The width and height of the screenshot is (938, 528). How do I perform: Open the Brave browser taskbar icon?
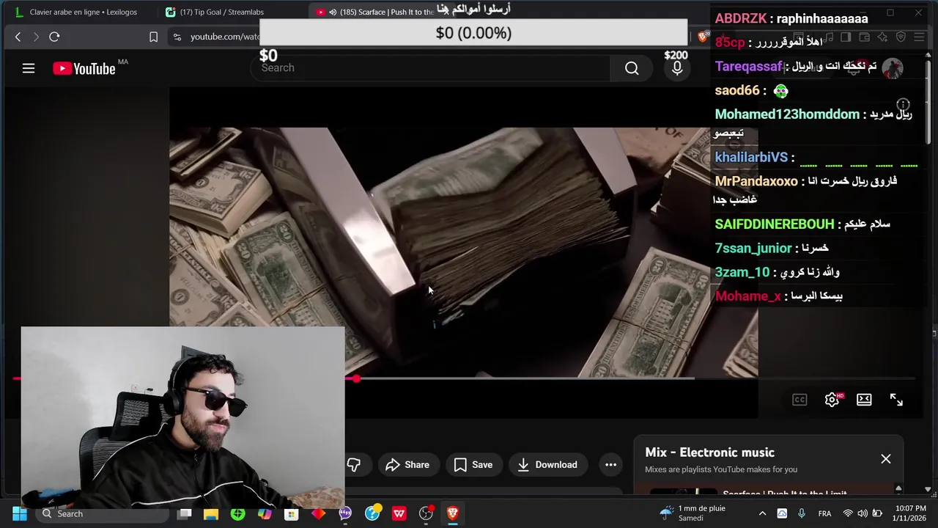(452, 513)
